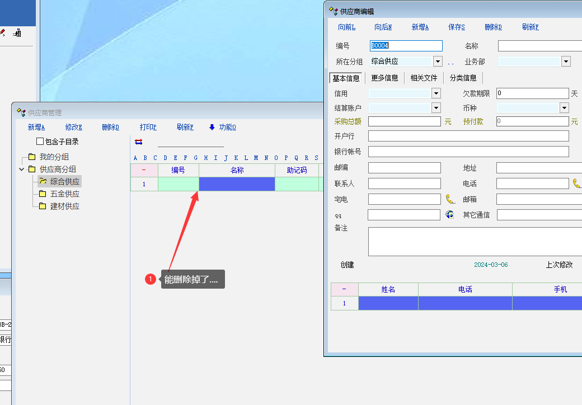Viewport: 582px width, 405px height.
Task: Select the 五金供应 folder icon in tree
Action: [43, 194]
